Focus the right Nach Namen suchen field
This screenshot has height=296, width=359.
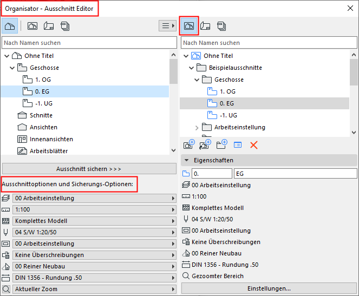point(269,43)
